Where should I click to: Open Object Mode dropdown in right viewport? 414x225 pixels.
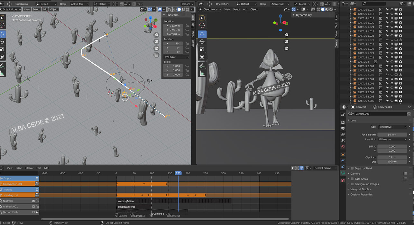pos(210,9)
